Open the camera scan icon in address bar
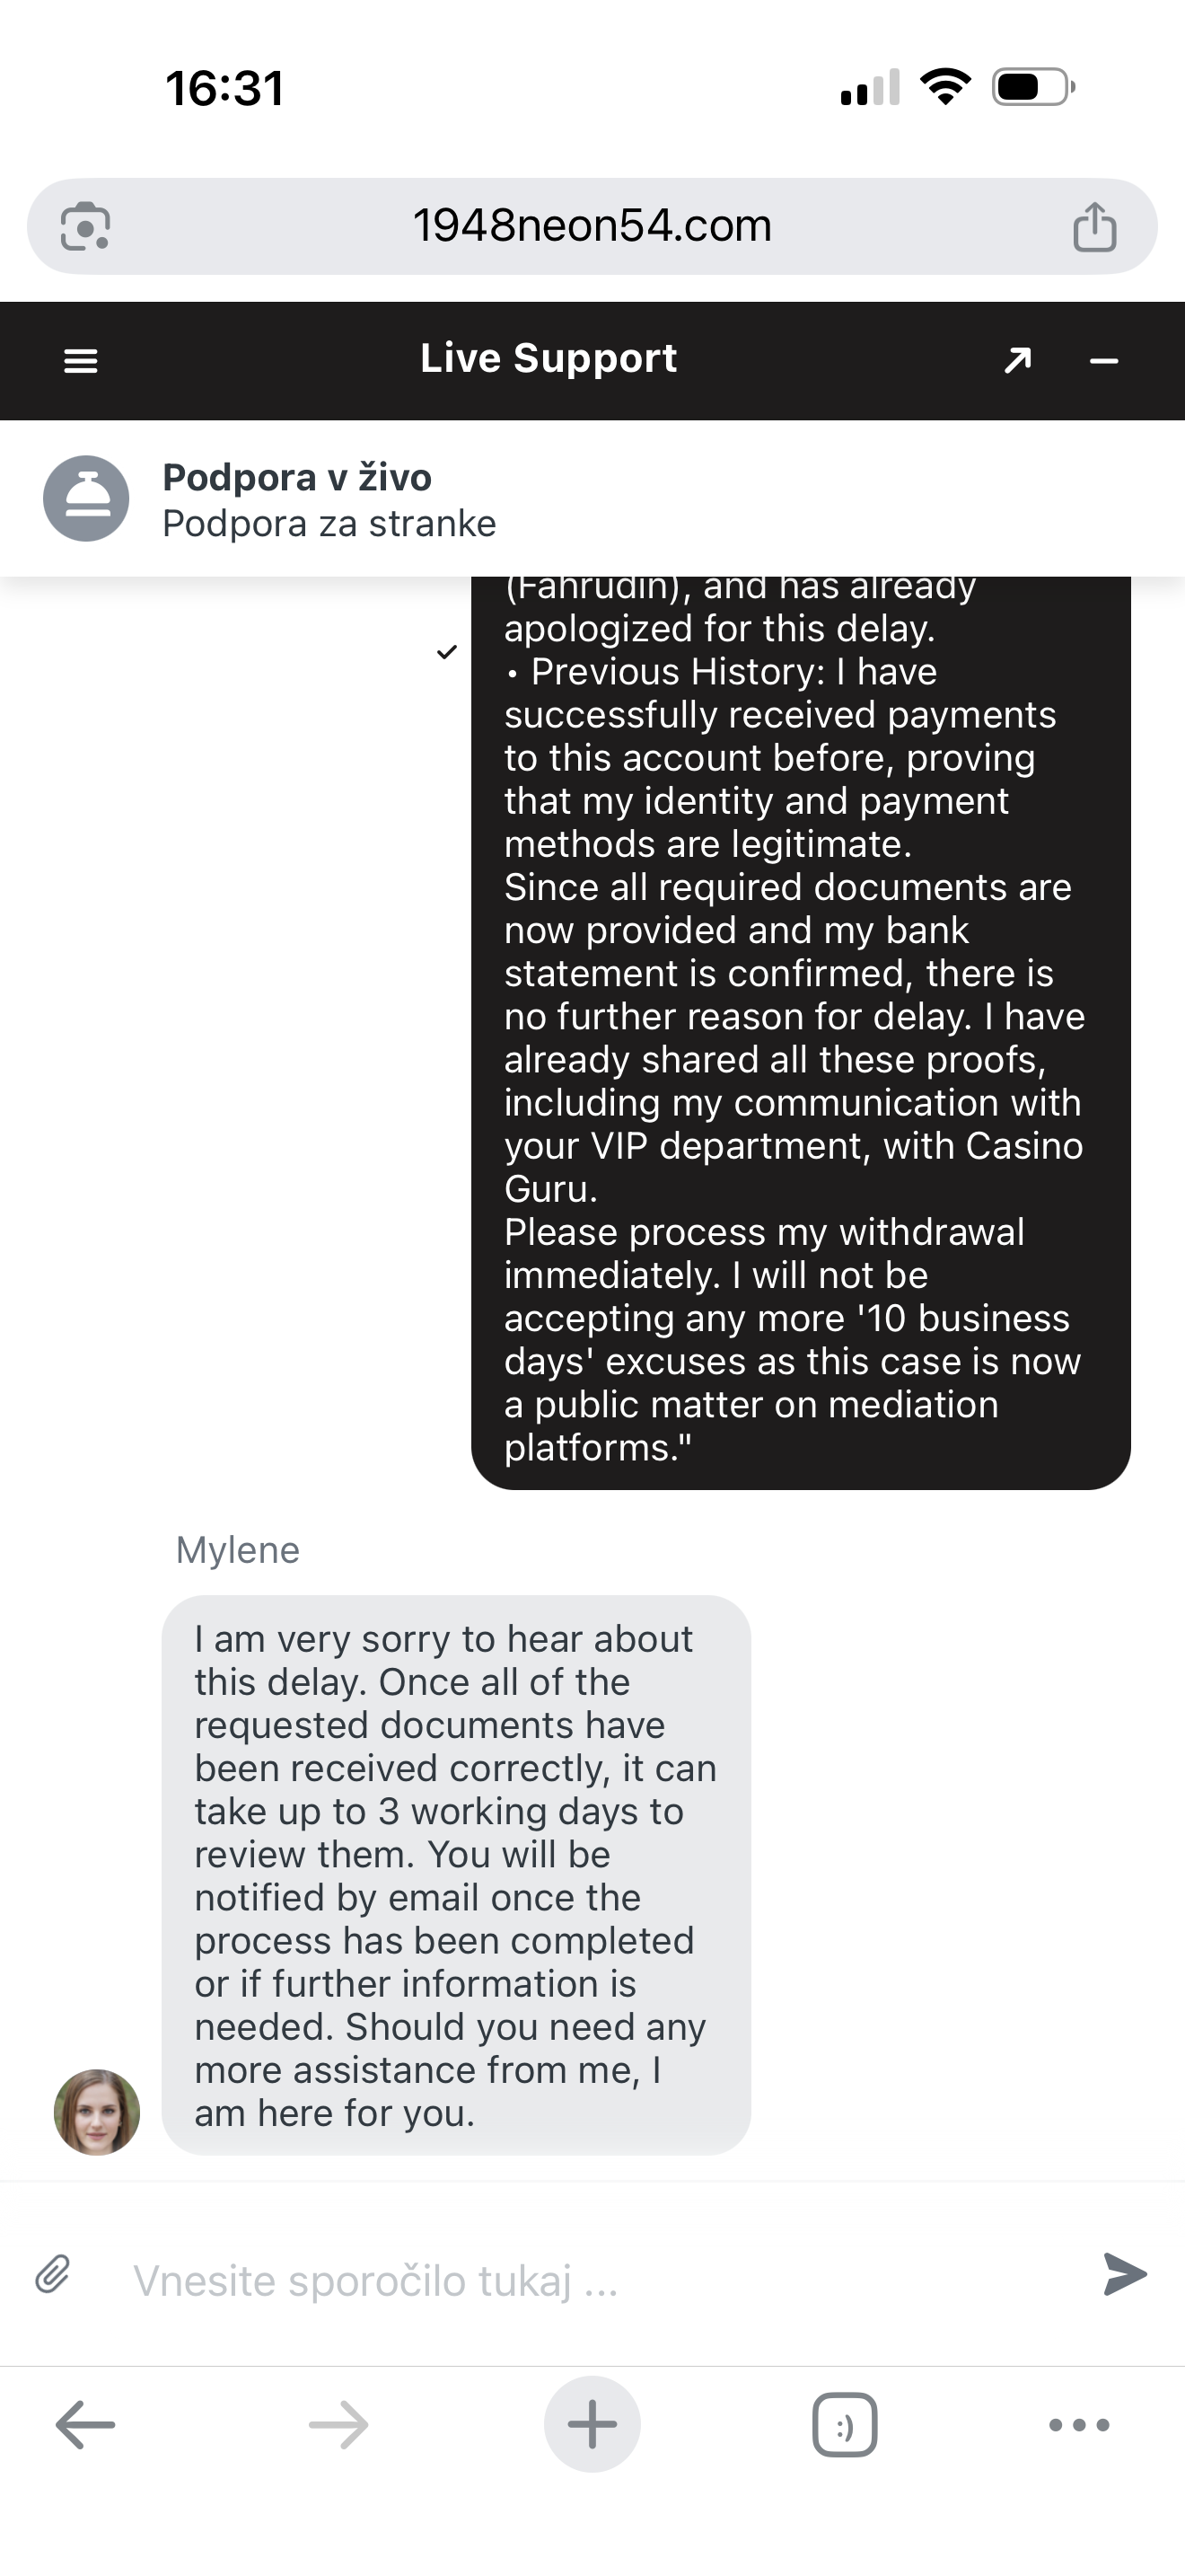Image resolution: width=1185 pixels, height=2576 pixels. coord(86,226)
